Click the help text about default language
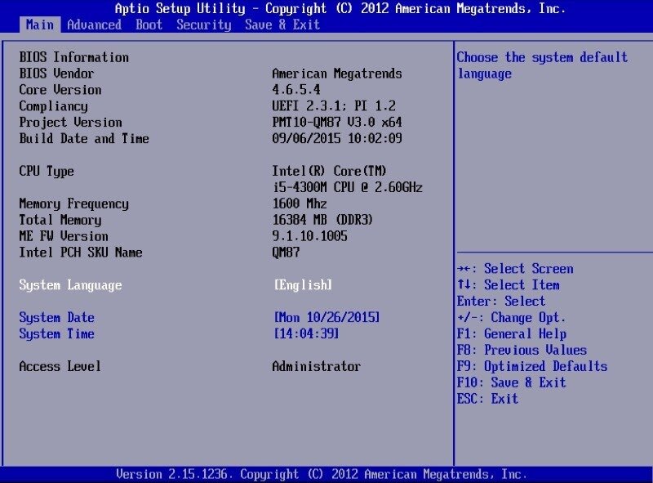653x483 pixels. (x=542, y=65)
